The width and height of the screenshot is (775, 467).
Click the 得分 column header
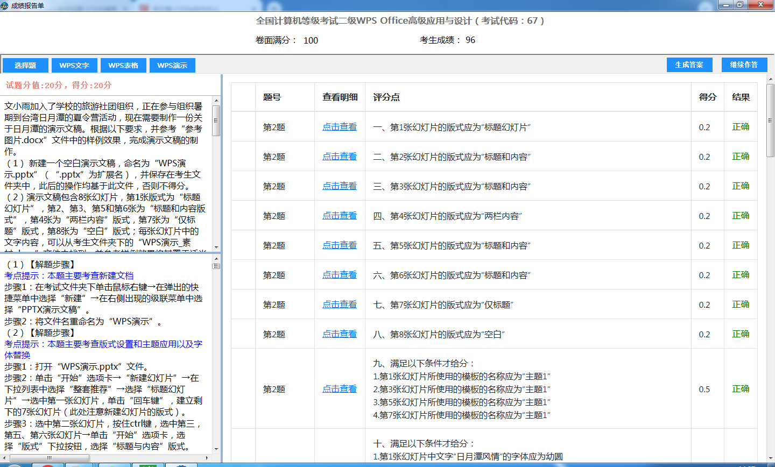point(708,97)
